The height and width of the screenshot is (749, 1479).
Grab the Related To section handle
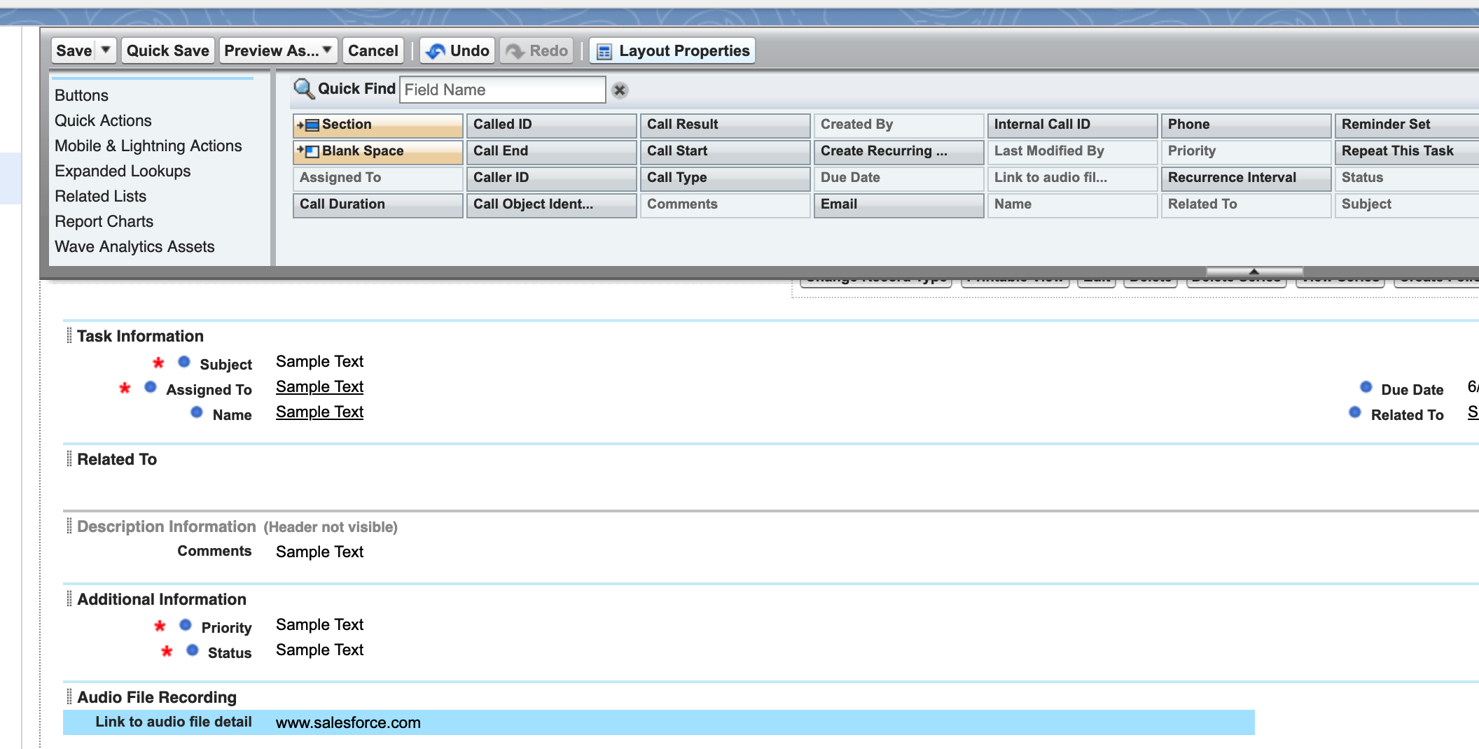(x=69, y=459)
